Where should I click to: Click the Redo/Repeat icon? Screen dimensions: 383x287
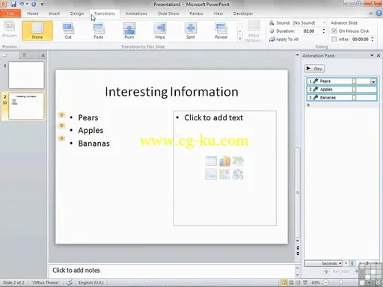34,4
